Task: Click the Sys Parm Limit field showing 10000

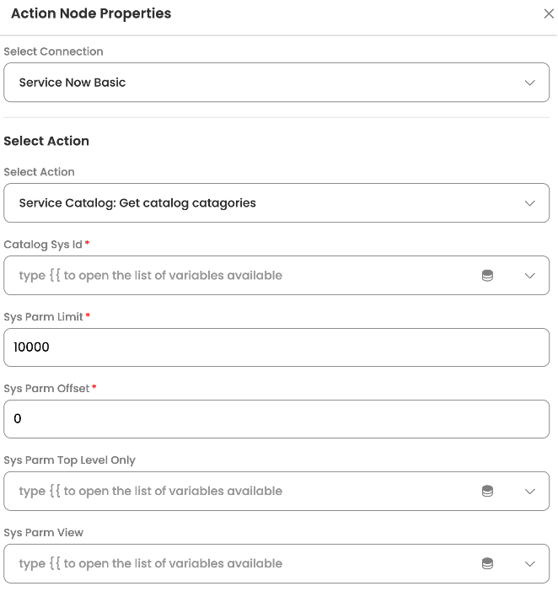Action: [x=276, y=347]
